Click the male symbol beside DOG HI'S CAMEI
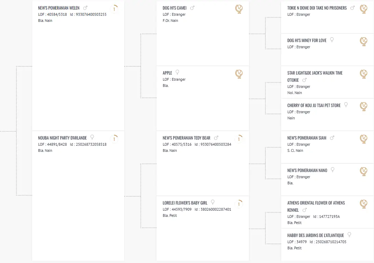The width and height of the screenshot is (374, 263). [192, 8]
